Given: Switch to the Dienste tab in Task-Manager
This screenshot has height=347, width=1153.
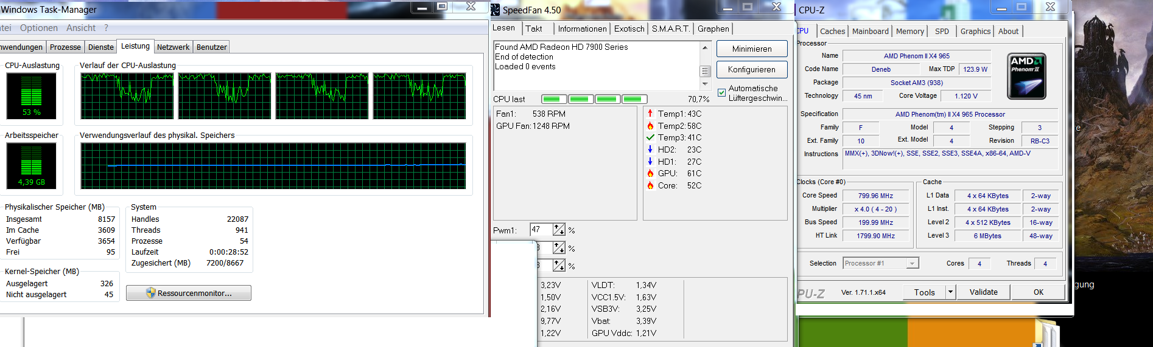Looking at the screenshot, I should click(x=101, y=47).
